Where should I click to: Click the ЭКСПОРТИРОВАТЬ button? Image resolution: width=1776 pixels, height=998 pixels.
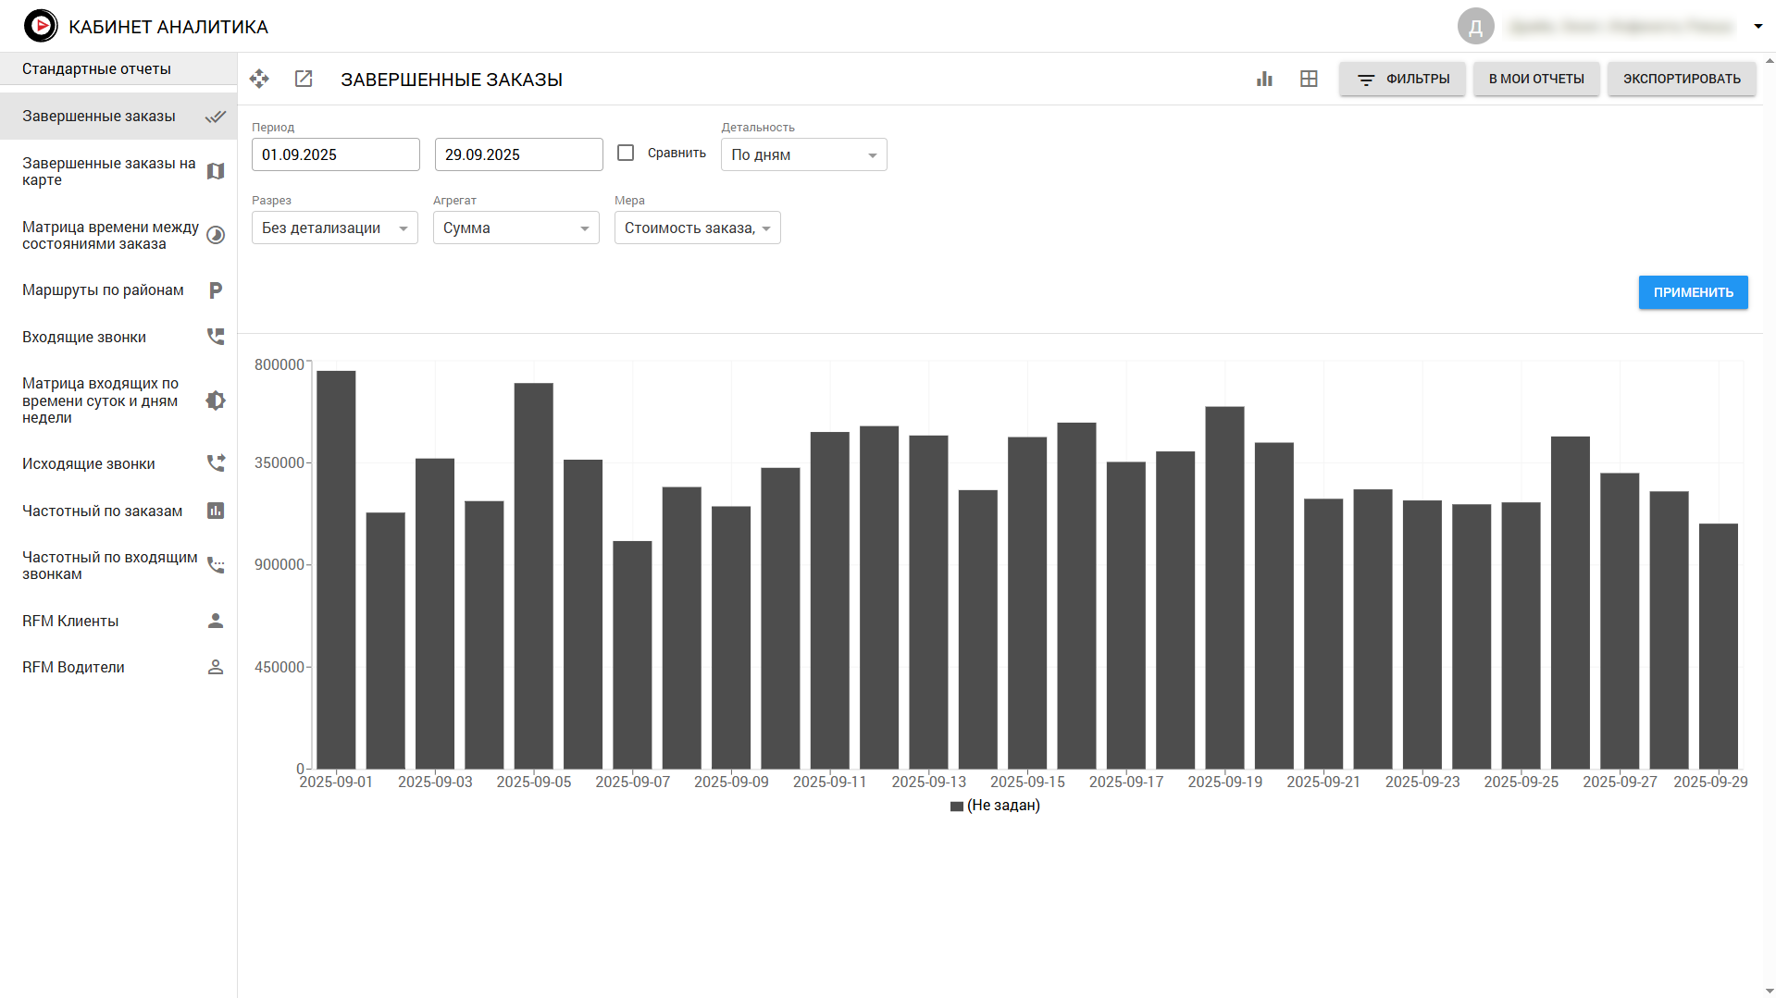point(1681,79)
